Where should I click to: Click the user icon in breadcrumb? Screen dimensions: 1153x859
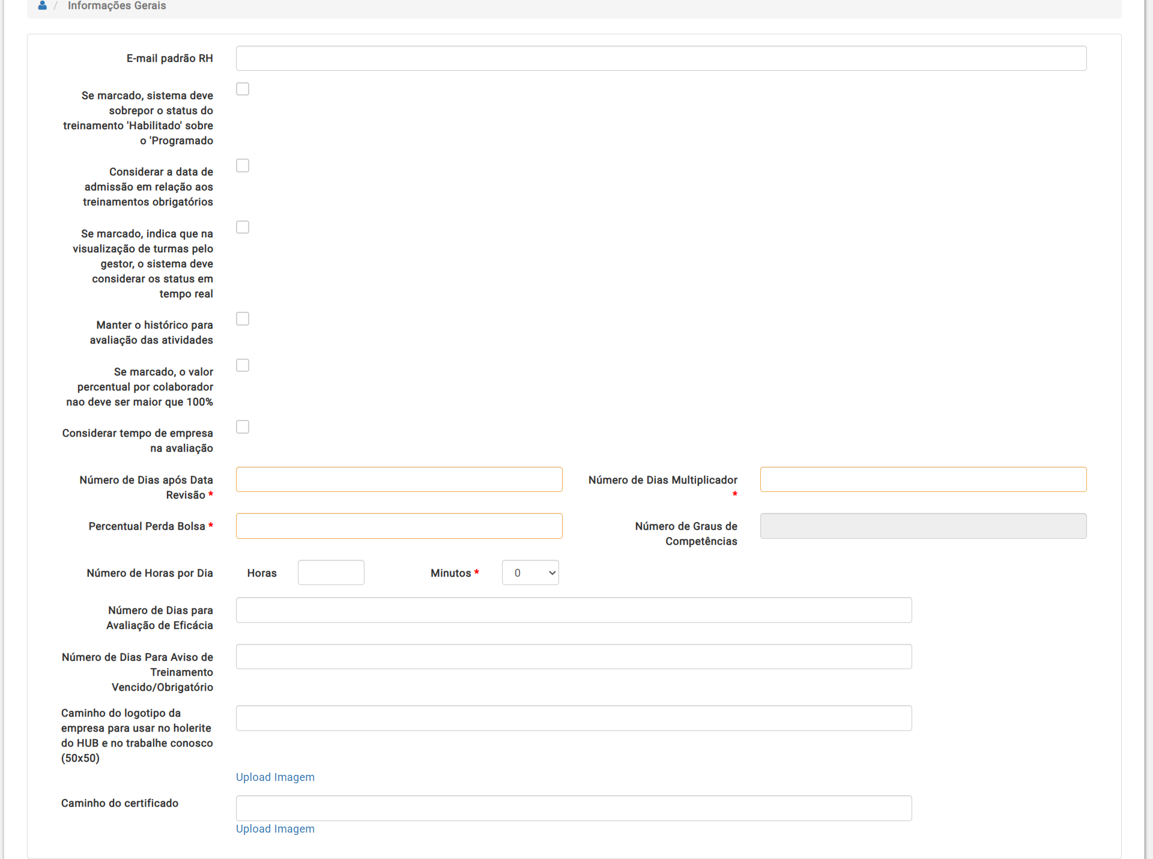[42, 5]
